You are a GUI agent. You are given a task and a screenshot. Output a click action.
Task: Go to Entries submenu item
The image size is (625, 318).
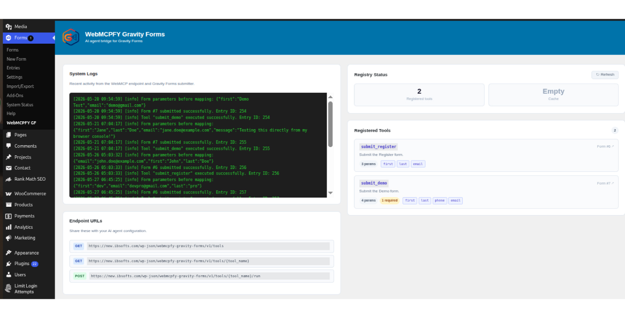tap(13, 68)
